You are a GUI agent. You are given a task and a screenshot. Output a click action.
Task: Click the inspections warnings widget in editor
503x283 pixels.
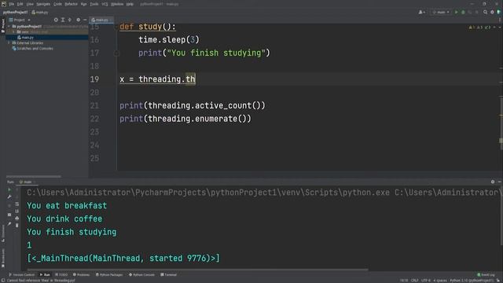pos(479,28)
